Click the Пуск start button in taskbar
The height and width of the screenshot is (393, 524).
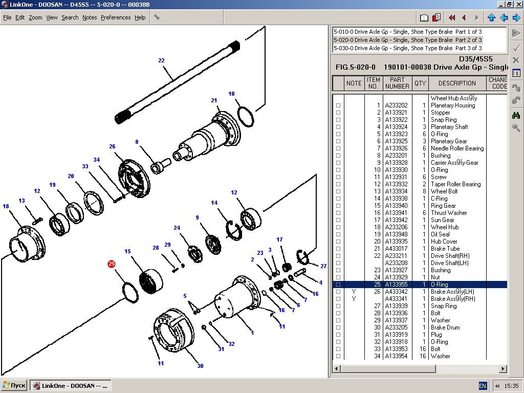(x=14, y=385)
